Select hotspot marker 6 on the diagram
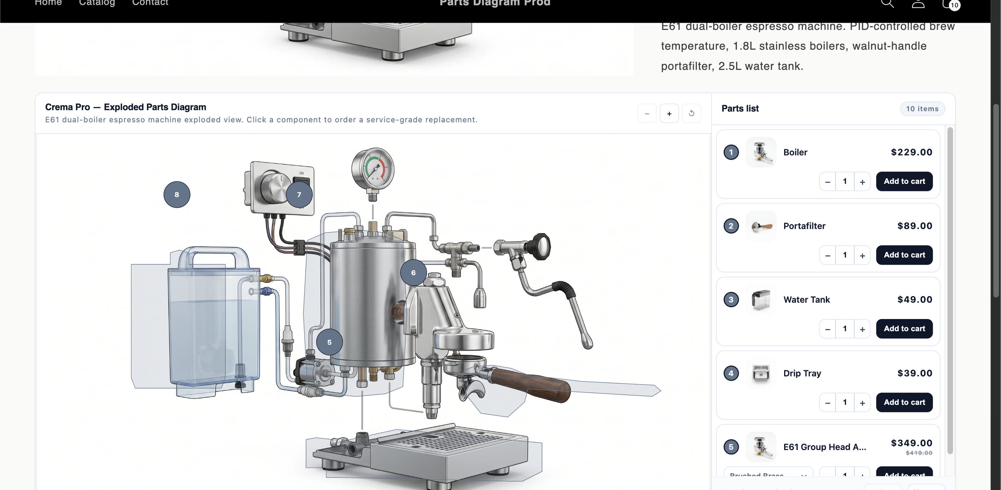Screen dimensions: 1001x490 pos(413,273)
